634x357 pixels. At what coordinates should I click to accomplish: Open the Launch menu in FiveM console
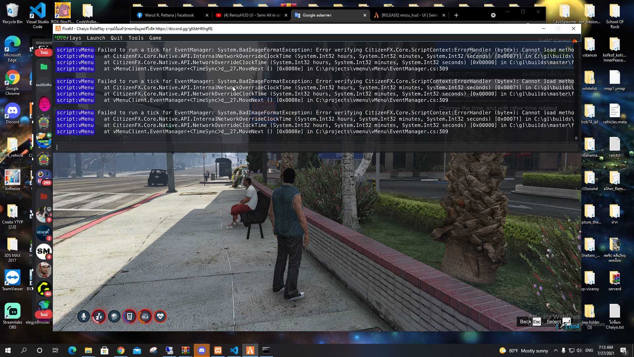click(x=96, y=38)
